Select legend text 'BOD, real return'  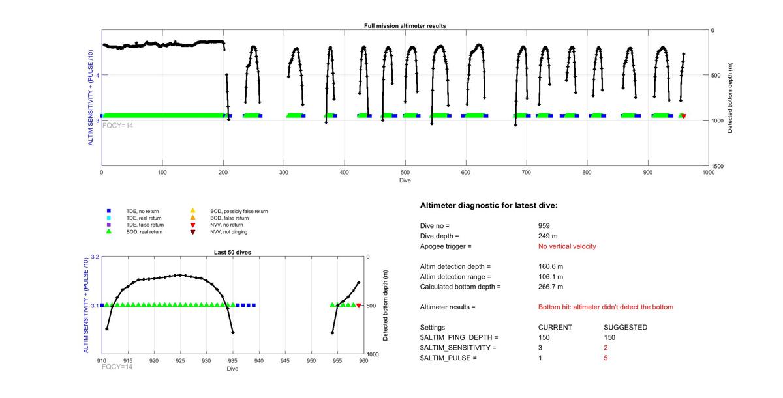pyautogui.click(x=145, y=231)
